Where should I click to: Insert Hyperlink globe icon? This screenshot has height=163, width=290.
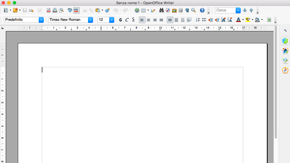pyautogui.click(x=137, y=10)
